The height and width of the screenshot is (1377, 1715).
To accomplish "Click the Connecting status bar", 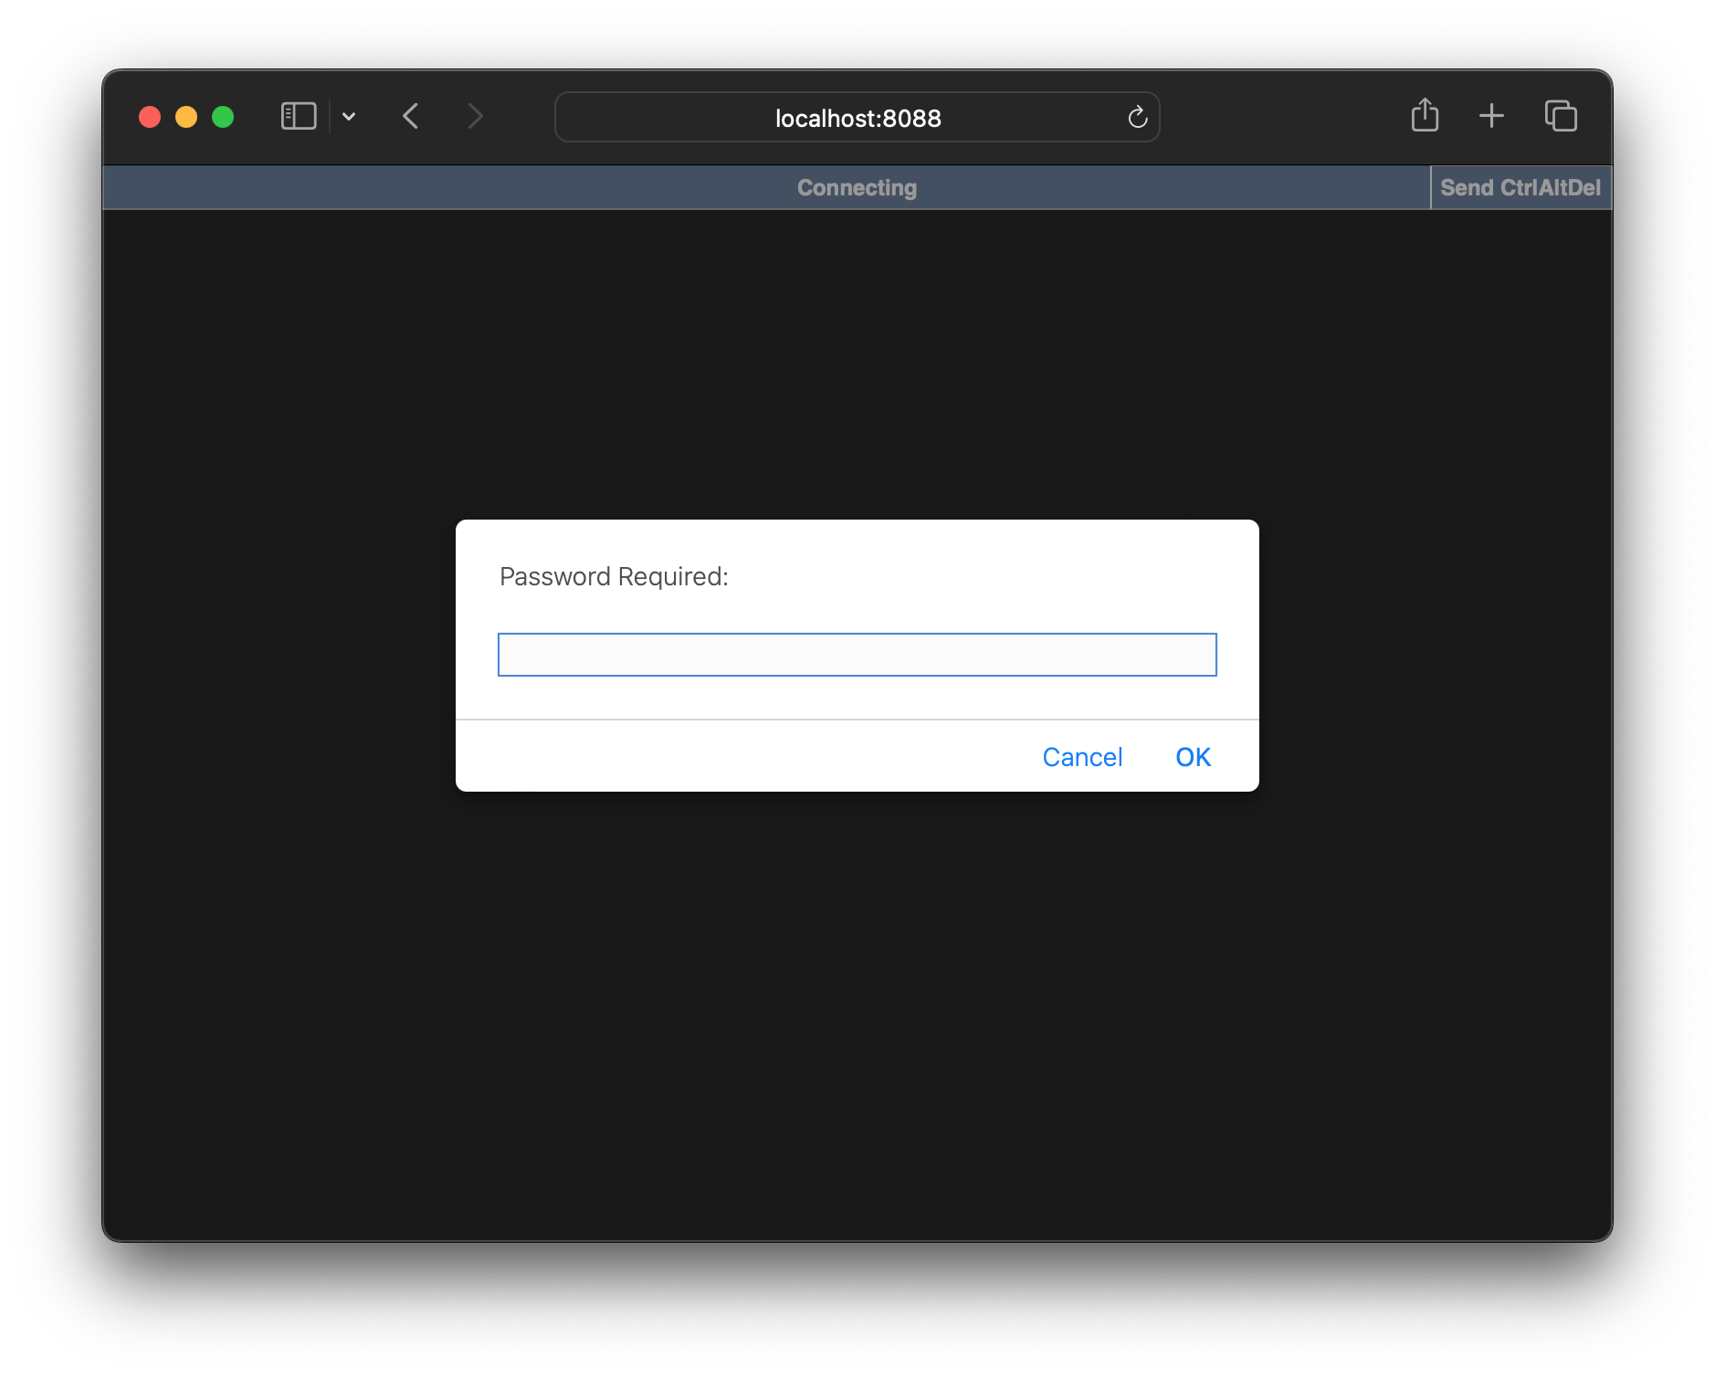I will 857,187.
